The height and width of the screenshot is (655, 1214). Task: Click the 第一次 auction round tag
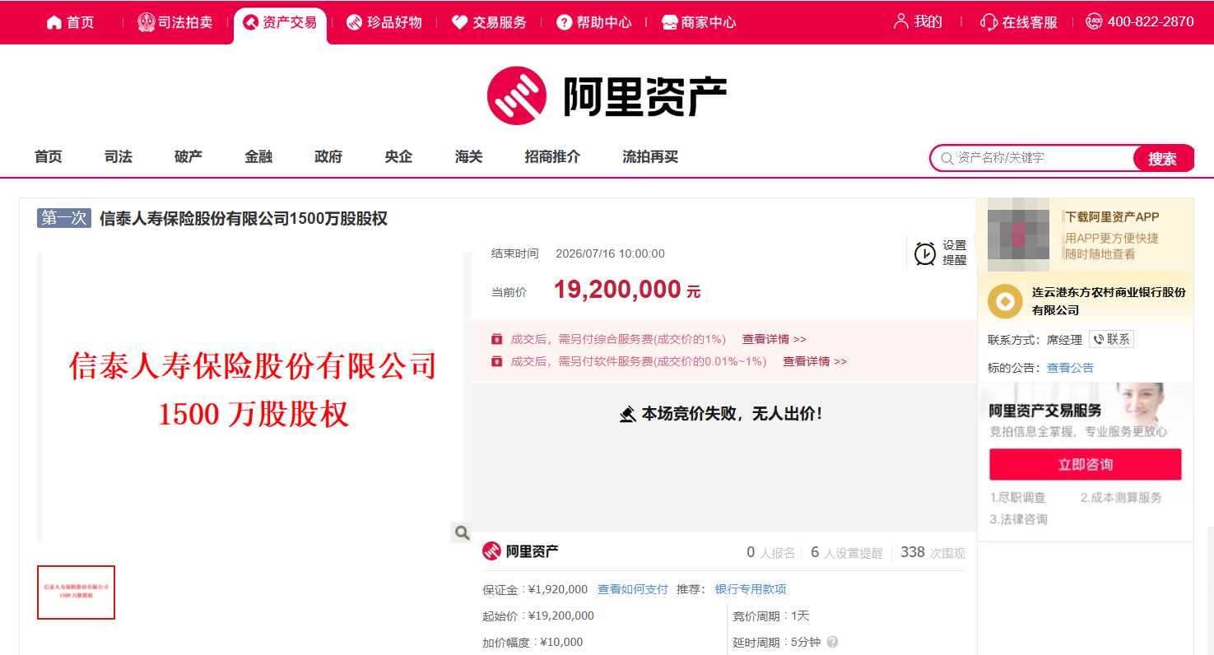click(x=64, y=218)
